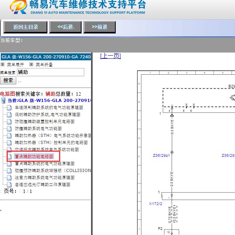
Task: Expand all menus via 菜单展开
Action: tap(16, 65)
